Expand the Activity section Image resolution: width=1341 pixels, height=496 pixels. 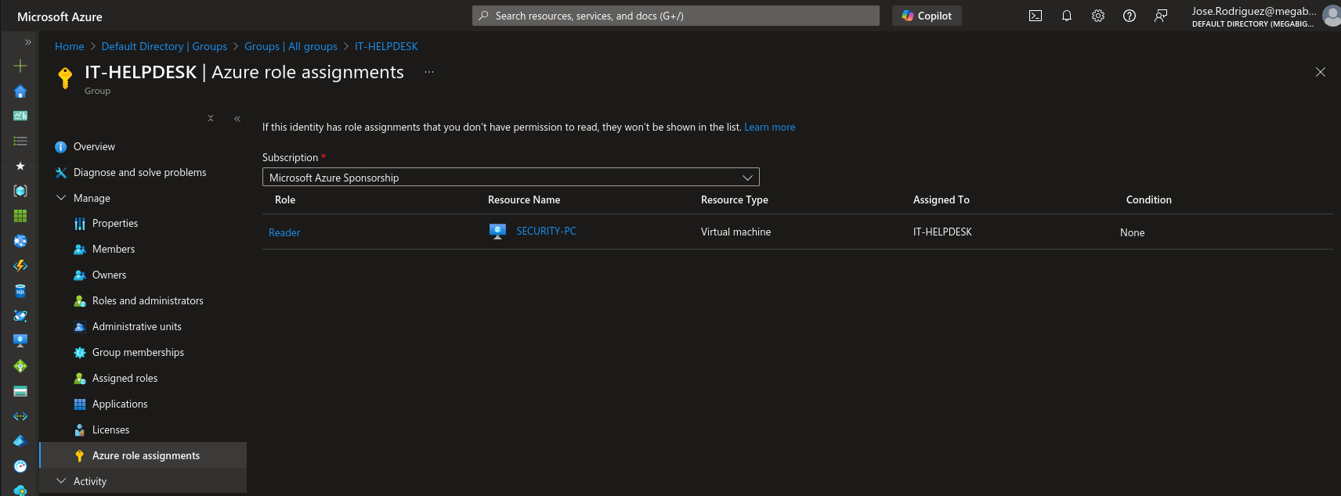[61, 481]
